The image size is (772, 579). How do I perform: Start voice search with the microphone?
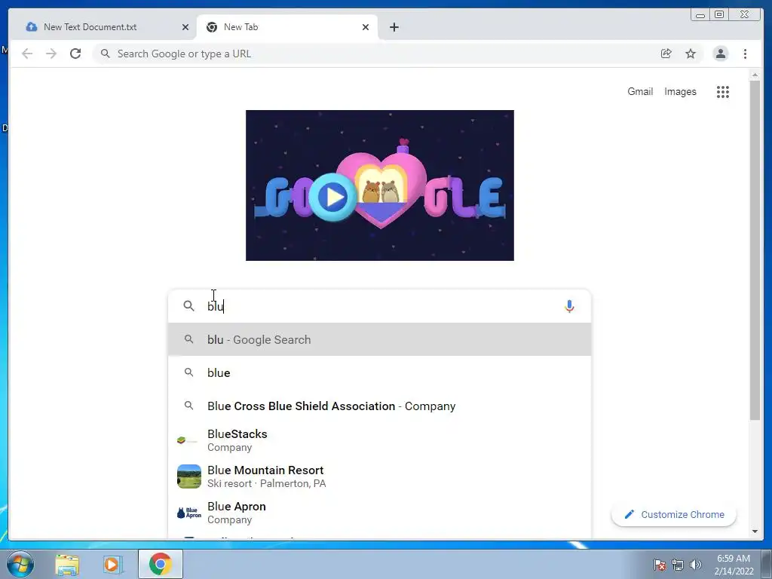(569, 306)
